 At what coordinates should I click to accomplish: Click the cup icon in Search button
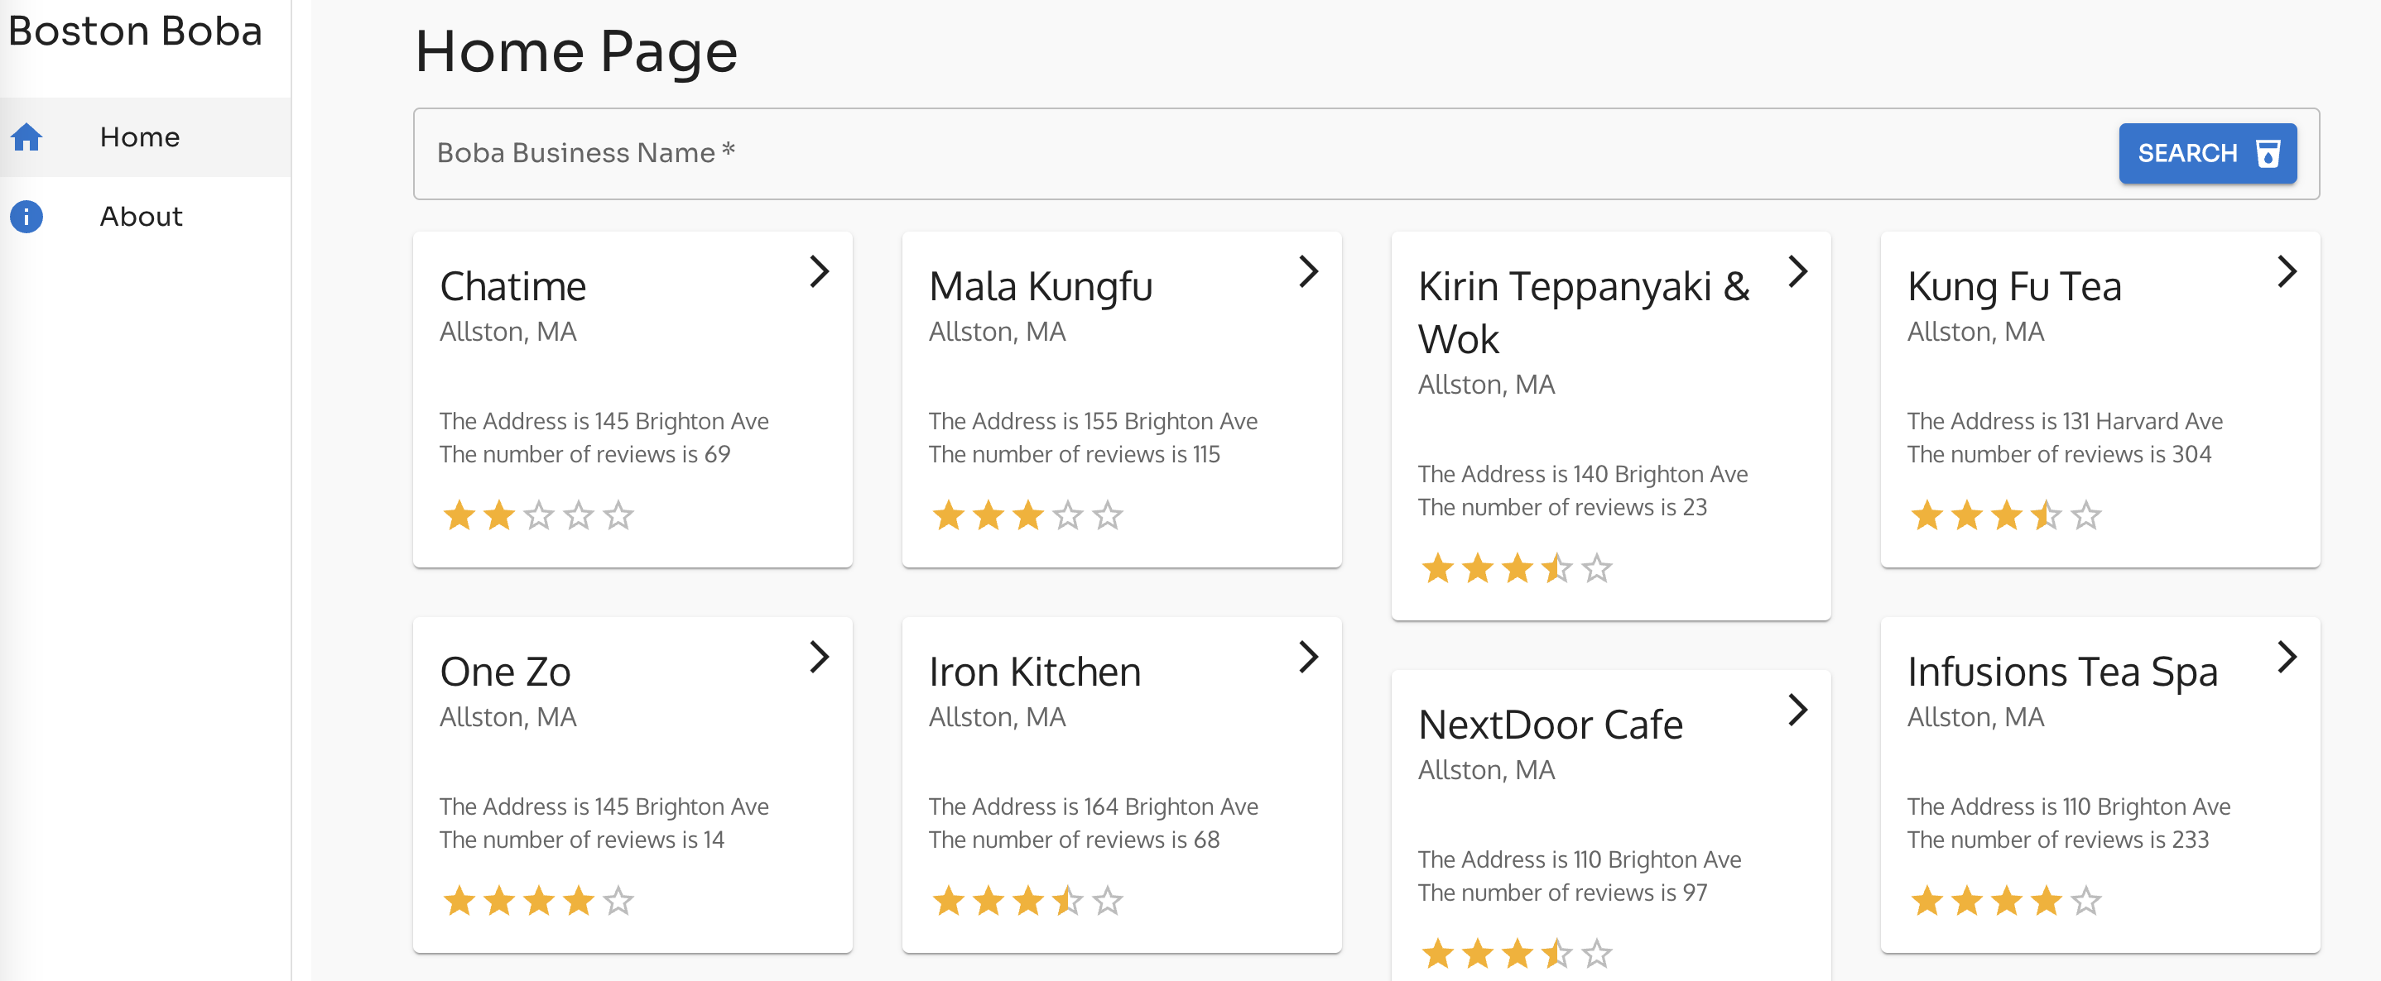pos(2268,152)
